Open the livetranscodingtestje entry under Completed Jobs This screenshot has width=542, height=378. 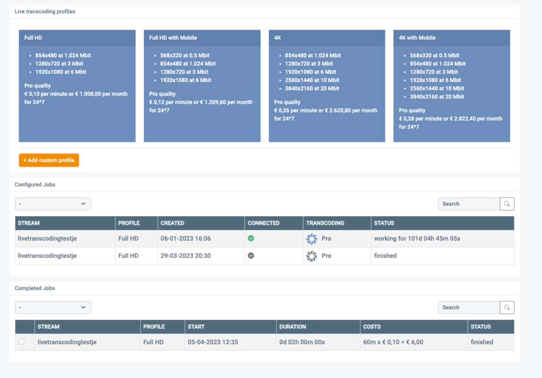(66, 342)
